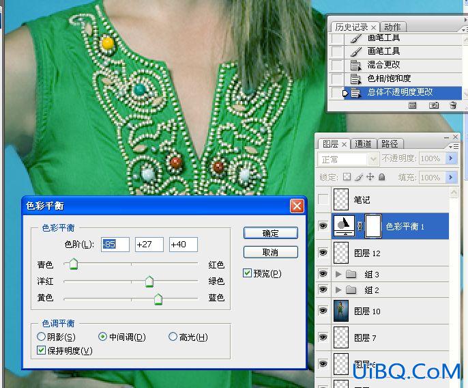
Task: Close the History tab with its x icon
Action: [x=373, y=27]
